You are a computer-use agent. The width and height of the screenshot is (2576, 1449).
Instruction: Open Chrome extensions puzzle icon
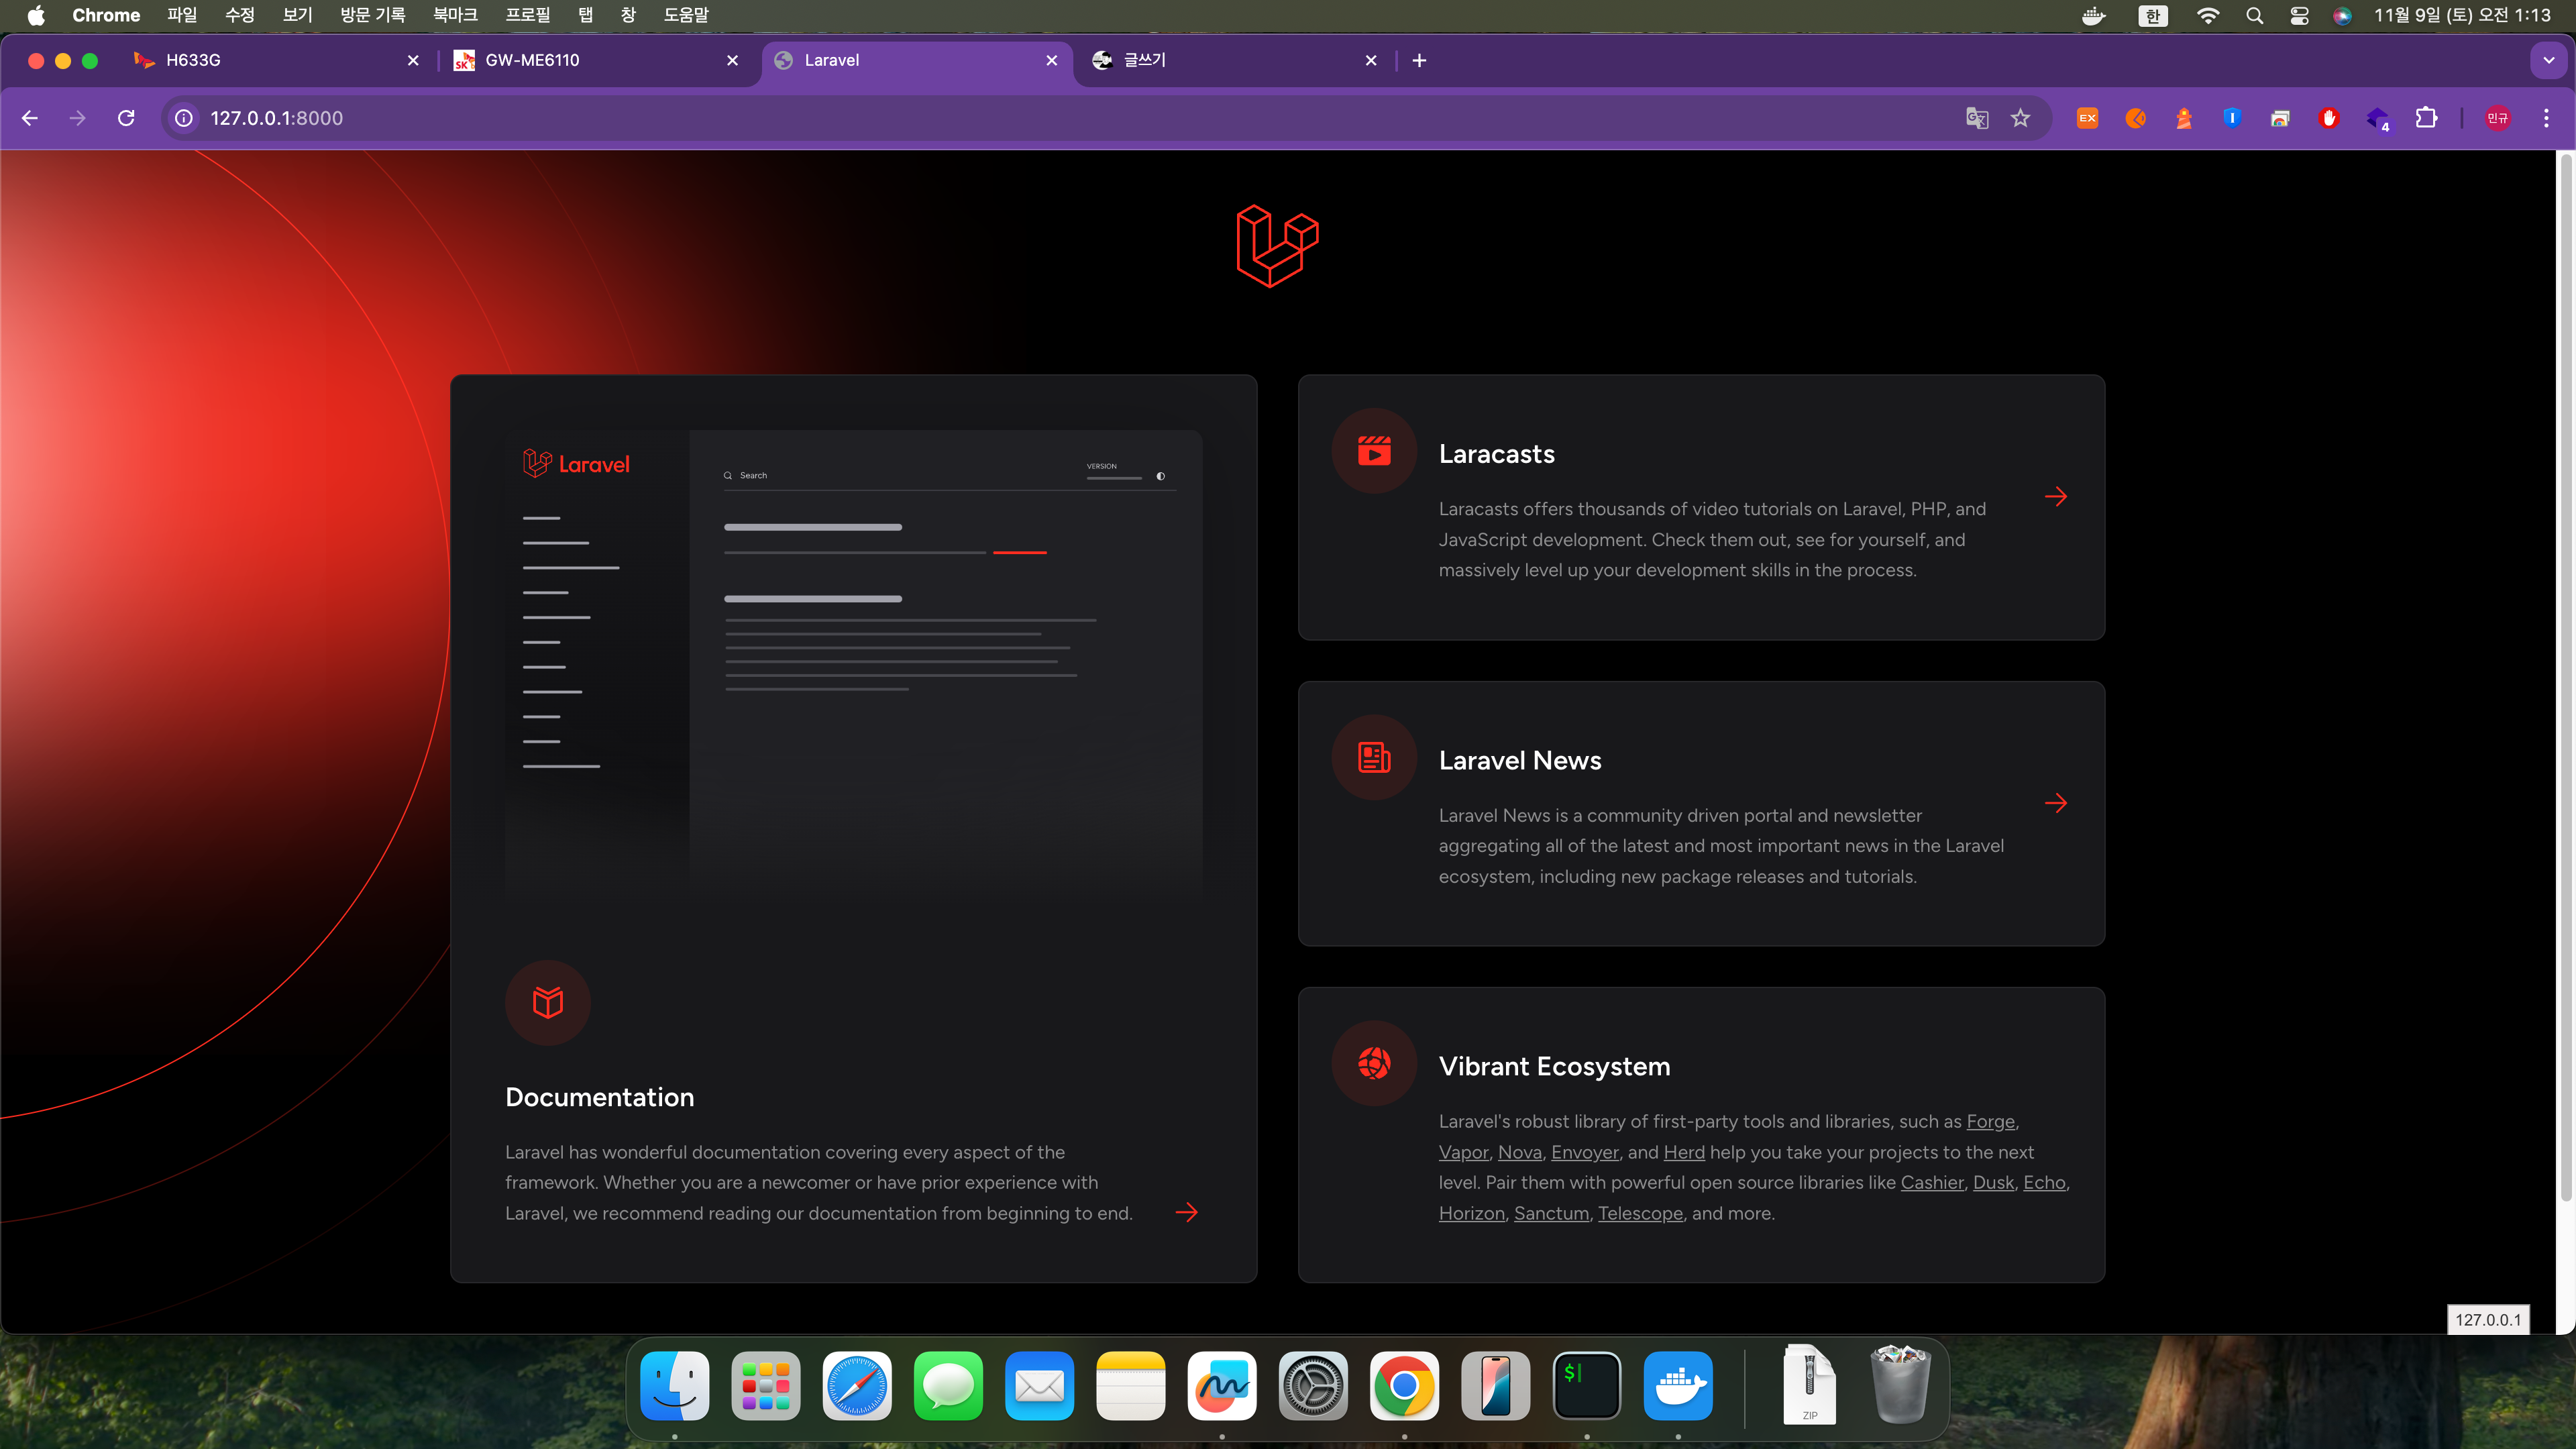[x=2426, y=118]
